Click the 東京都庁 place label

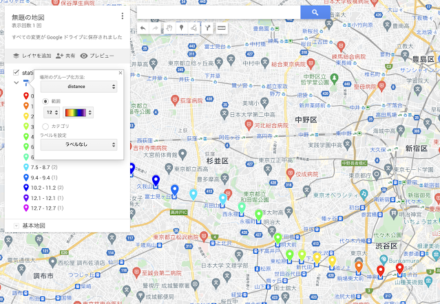click(359, 175)
